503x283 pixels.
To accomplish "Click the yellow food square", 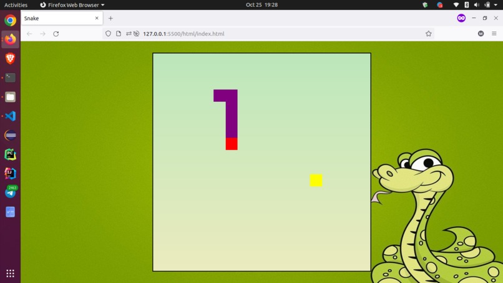I will click(316, 180).
